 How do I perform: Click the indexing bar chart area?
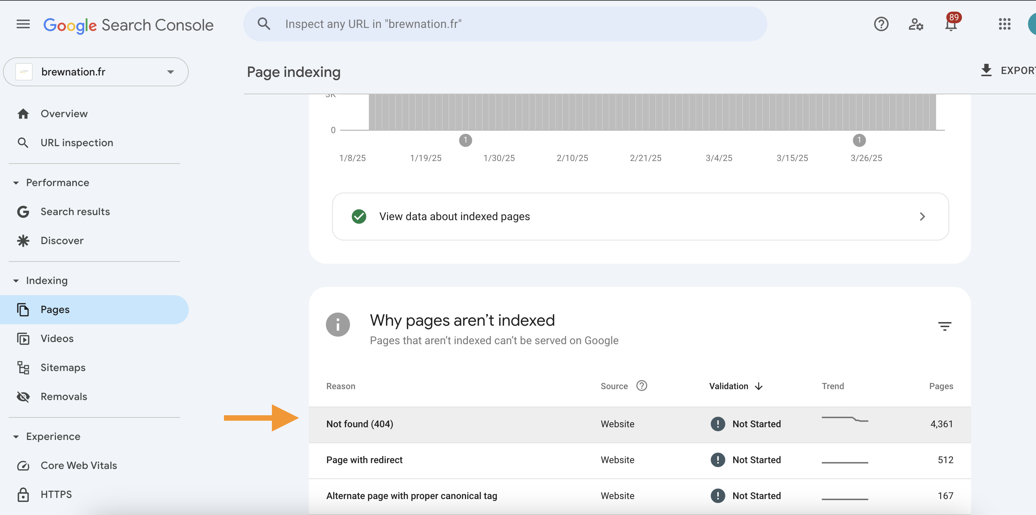(x=652, y=112)
